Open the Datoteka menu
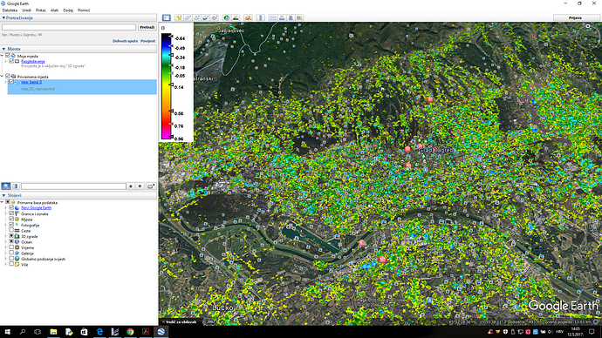The width and height of the screenshot is (602, 338). 10,10
